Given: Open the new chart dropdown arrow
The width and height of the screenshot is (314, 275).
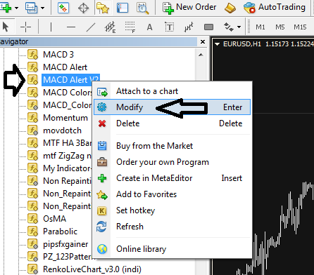Looking at the screenshot, I should 16,8.
